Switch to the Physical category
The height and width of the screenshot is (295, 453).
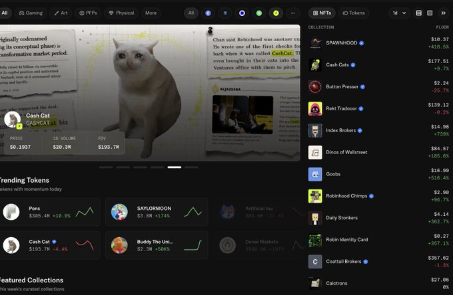click(121, 13)
